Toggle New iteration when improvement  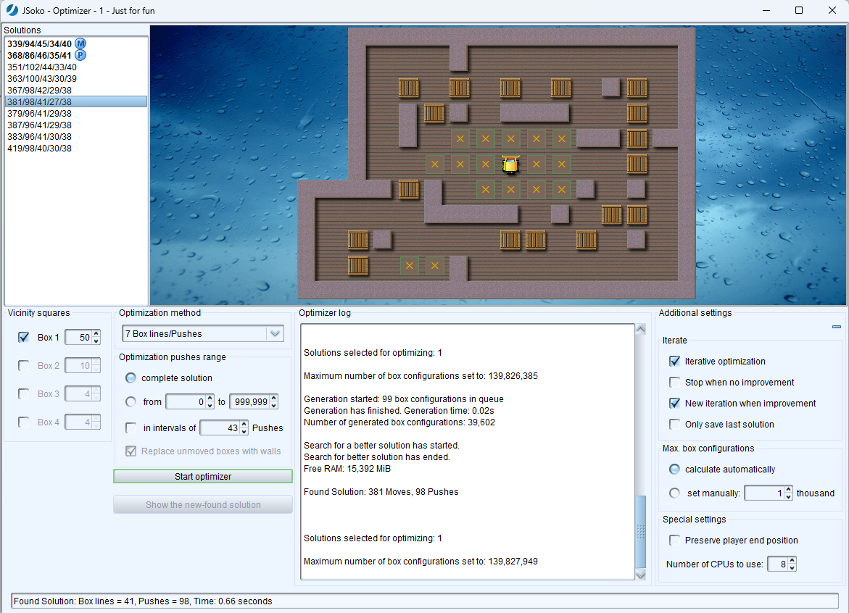[674, 404]
